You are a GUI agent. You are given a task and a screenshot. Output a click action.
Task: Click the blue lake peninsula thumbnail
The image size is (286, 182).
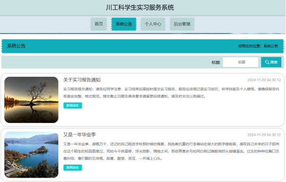(x=31, y=155)
